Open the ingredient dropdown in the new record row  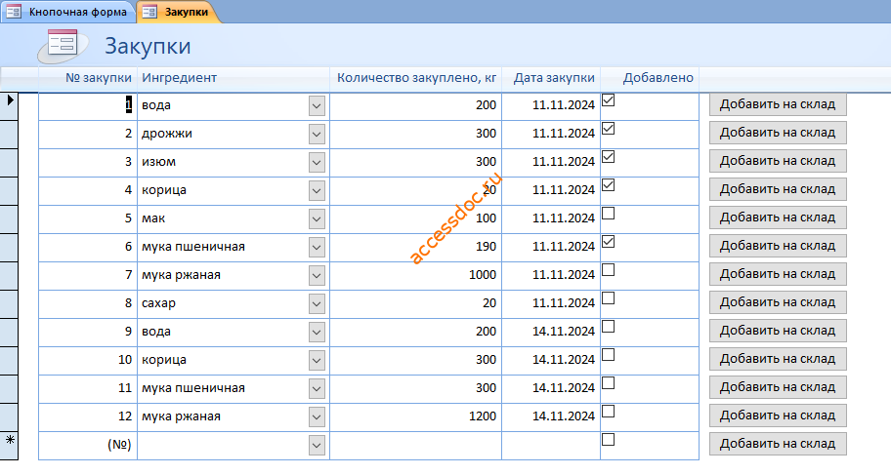[x=318, y=446]
